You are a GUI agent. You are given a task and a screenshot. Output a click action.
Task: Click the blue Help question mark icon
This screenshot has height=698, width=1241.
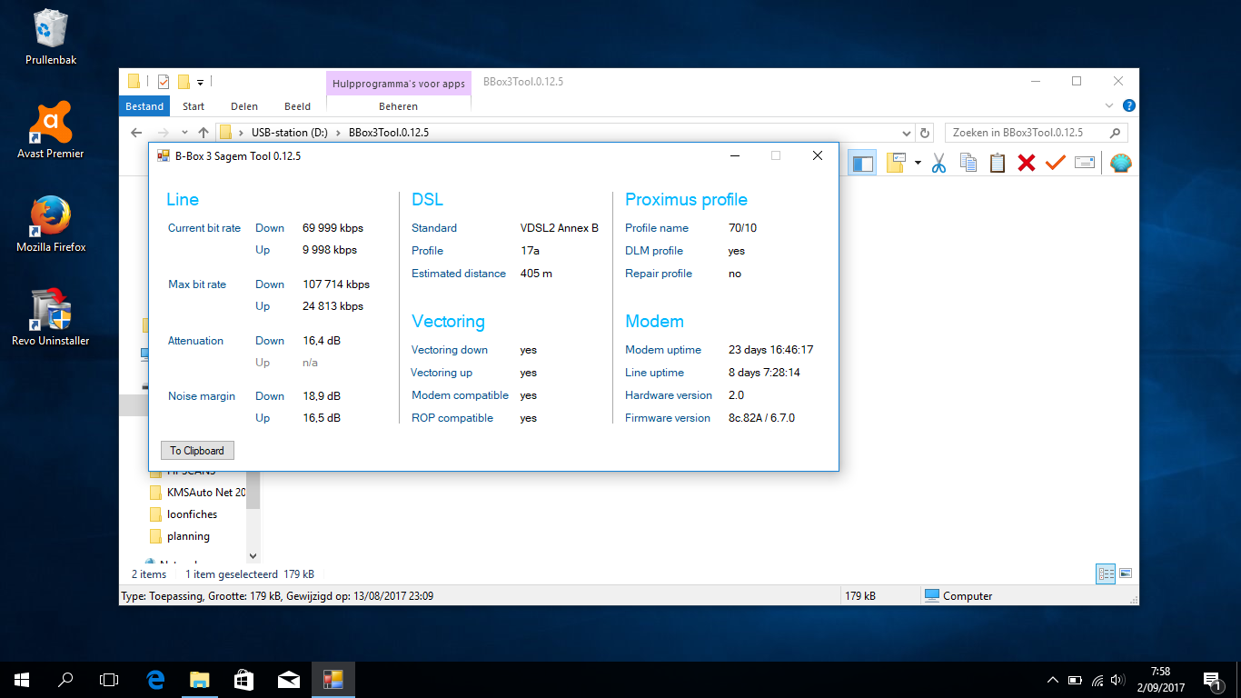pos(1129,105)
